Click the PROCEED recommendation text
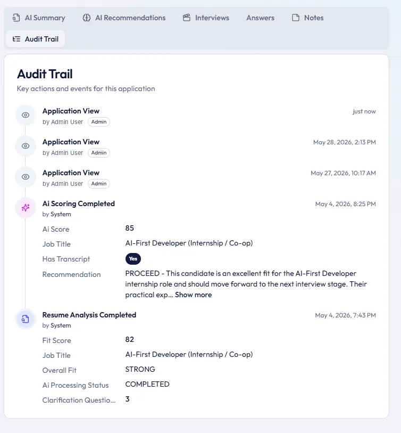 (x=246, y=284)
